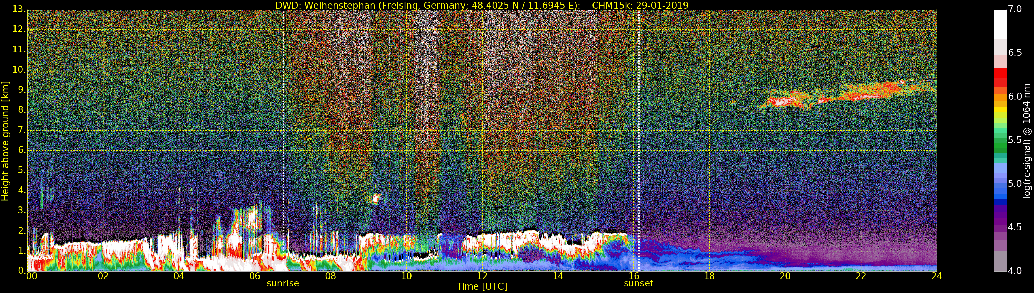
Task: Click the colorbar value '4.0'
Action: point(1015,271)
